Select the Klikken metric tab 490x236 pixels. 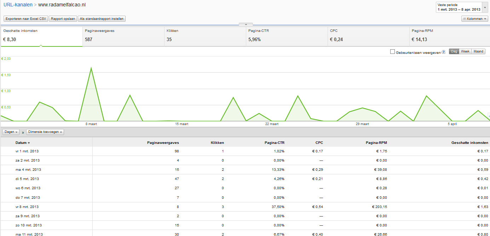[x=205, y=36]
